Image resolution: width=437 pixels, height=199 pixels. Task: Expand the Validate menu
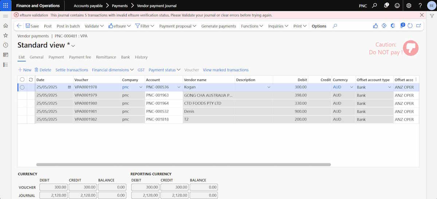coord(94,26)
